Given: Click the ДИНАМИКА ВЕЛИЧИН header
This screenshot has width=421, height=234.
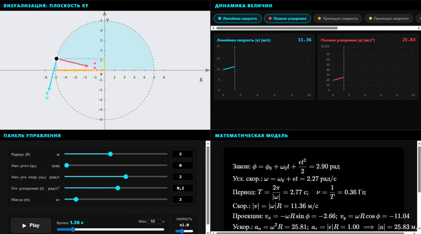Looking at the screenshot, I should 244,6.
